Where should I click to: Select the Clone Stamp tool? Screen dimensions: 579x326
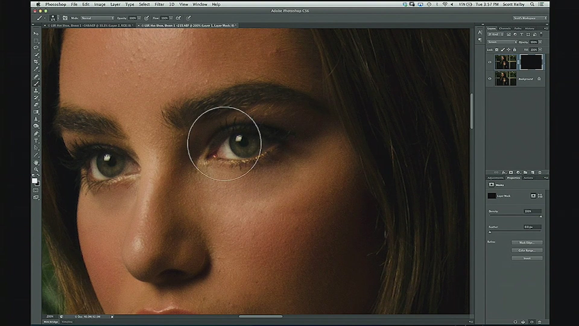click(x=36, y=91)
